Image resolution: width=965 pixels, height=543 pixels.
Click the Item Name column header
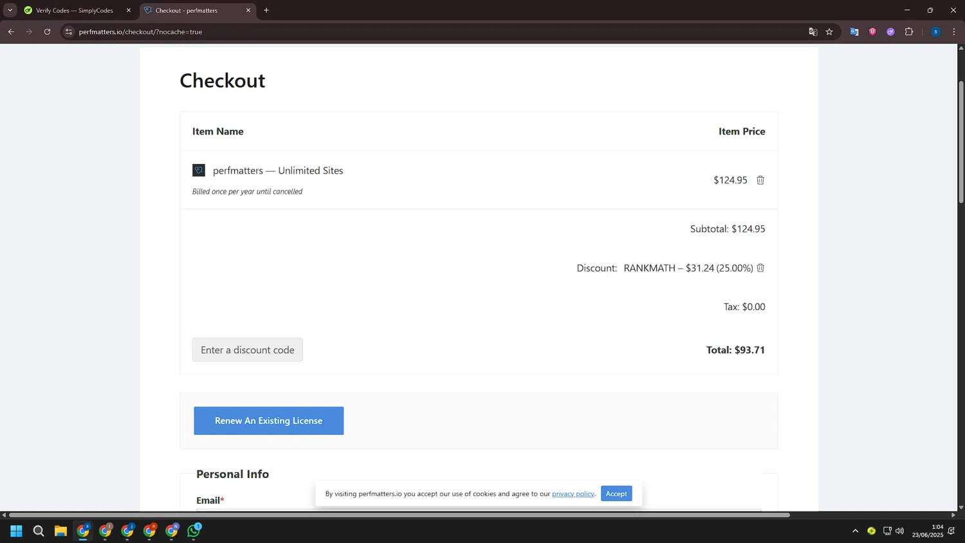(218, 131)
